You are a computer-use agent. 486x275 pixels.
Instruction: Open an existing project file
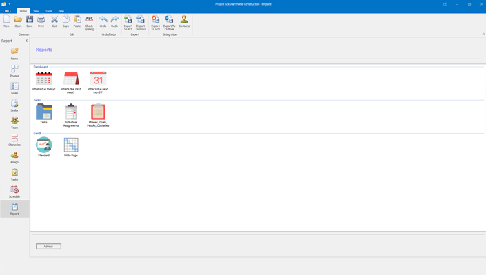pyautogui.click(x=18, y=21)
